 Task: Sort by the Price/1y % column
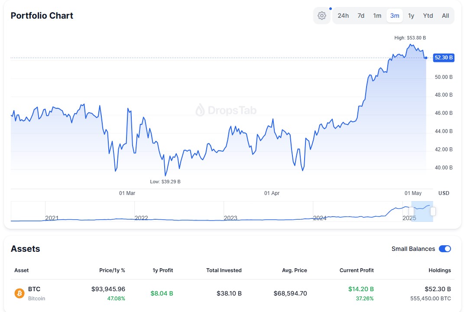coord(112,270)
